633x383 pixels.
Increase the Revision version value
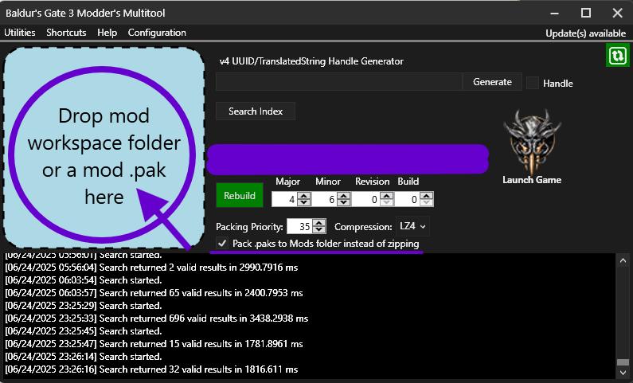click(386, 196)
